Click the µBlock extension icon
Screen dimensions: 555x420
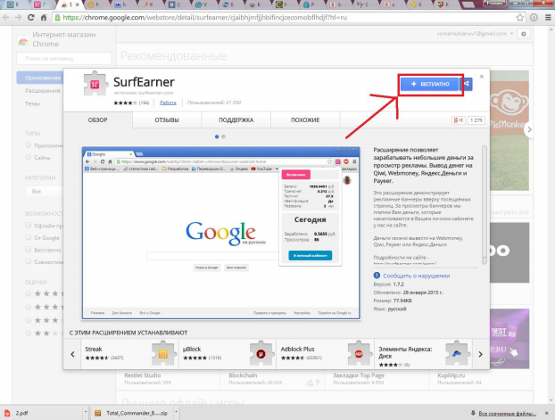click(261, 353)
